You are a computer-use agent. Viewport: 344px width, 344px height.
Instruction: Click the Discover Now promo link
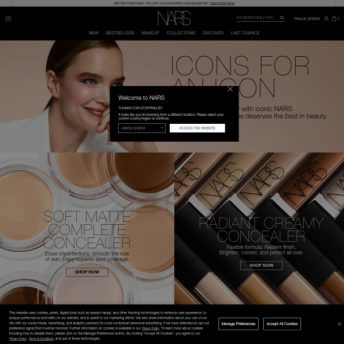click(x=222, y=3)
